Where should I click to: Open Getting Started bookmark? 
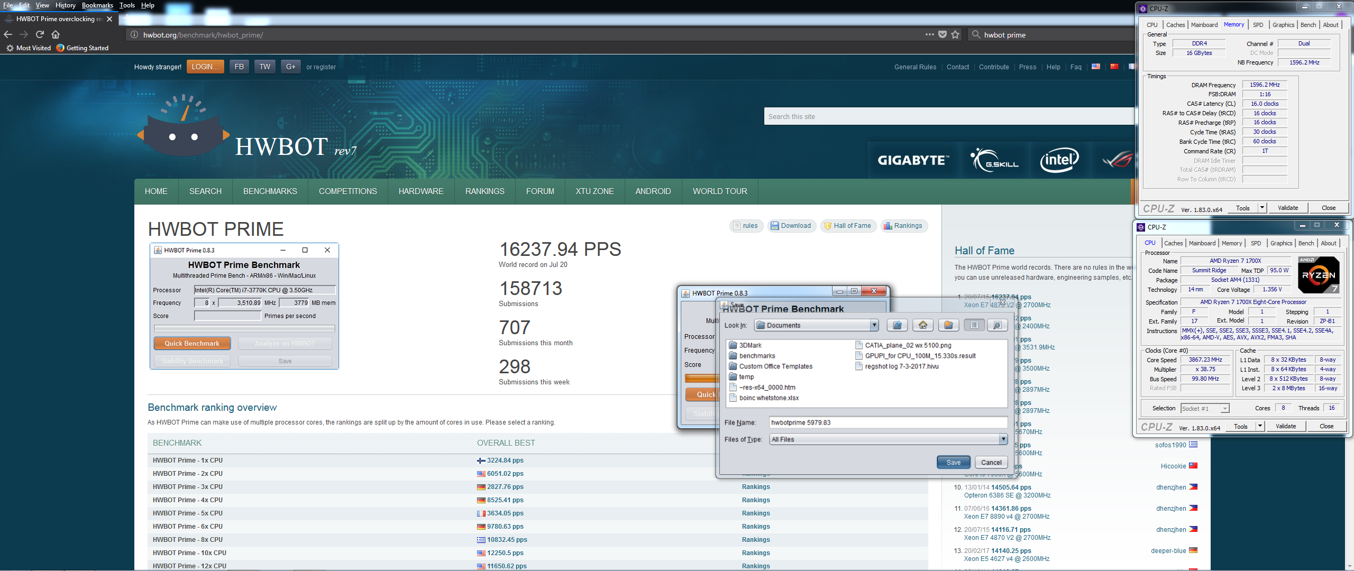tap(83, 48)
